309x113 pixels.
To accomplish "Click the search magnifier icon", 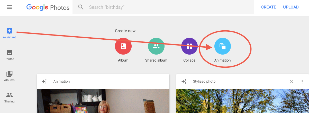I will point(81,7).
